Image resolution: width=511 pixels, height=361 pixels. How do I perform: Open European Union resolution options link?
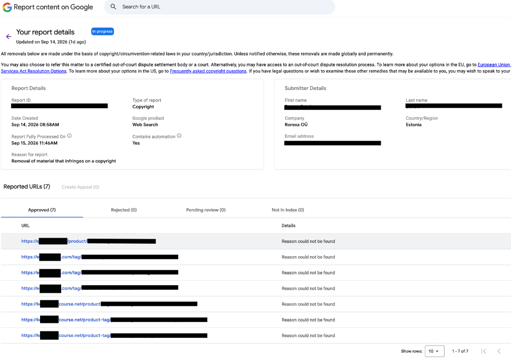(494, 65)
